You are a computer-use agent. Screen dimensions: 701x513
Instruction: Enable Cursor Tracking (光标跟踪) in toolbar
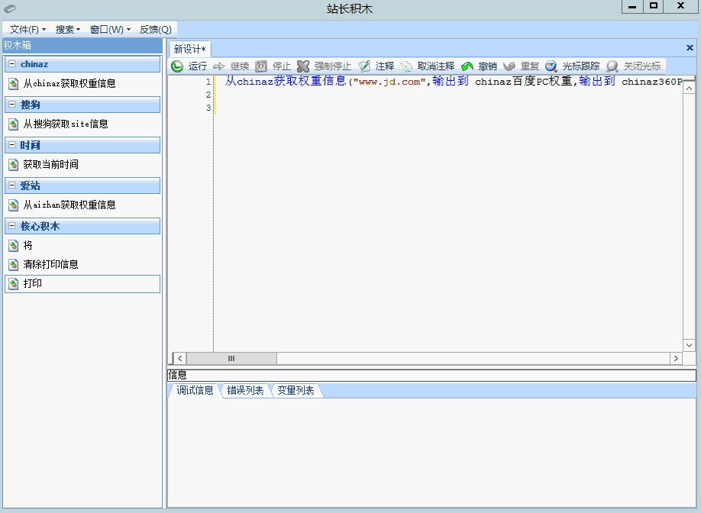[x=551, y=66]
